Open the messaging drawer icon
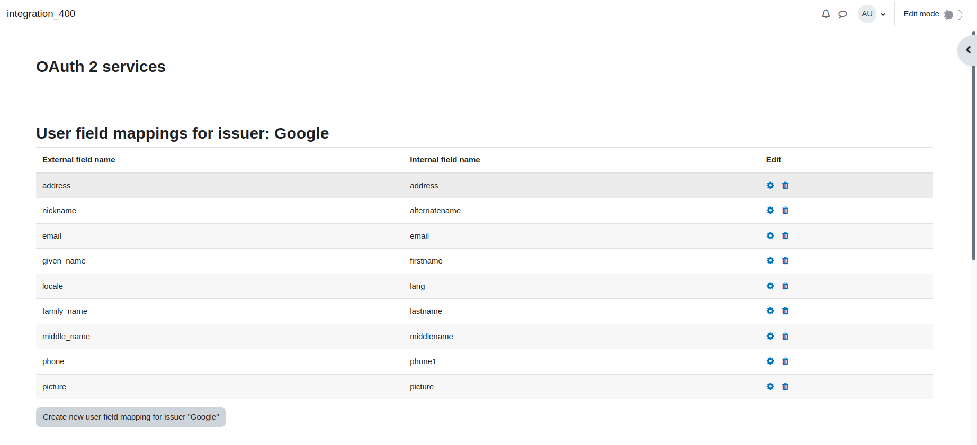The image size is (977, 445). (x=842, y=14)
